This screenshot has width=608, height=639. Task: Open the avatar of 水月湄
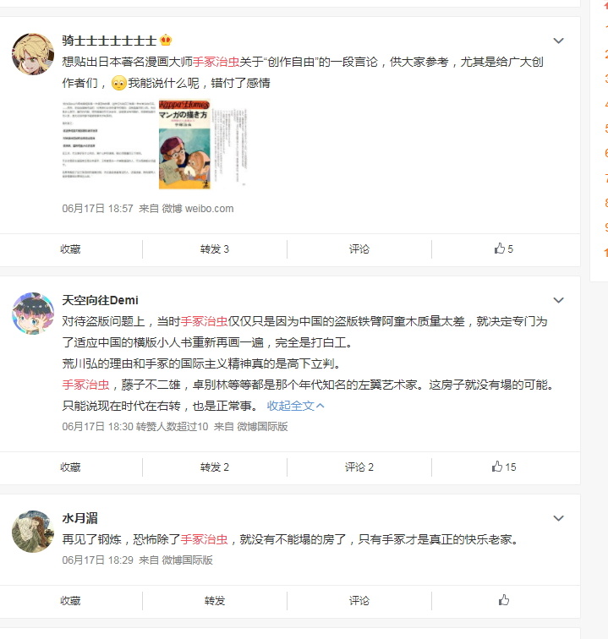coord(33,532)
